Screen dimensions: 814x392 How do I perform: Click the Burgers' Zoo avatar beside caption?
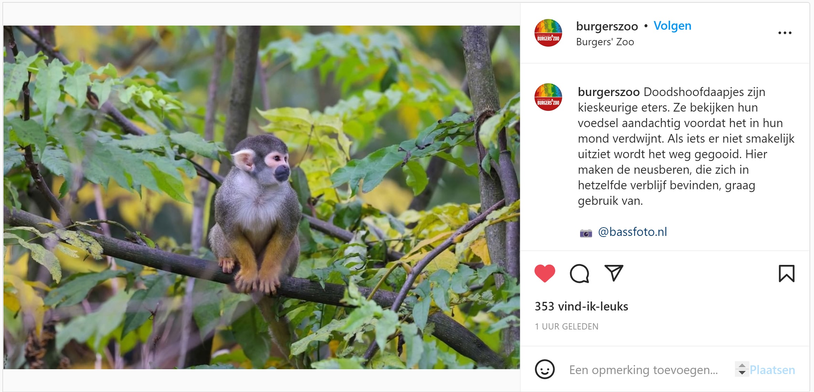pos(548,97)
